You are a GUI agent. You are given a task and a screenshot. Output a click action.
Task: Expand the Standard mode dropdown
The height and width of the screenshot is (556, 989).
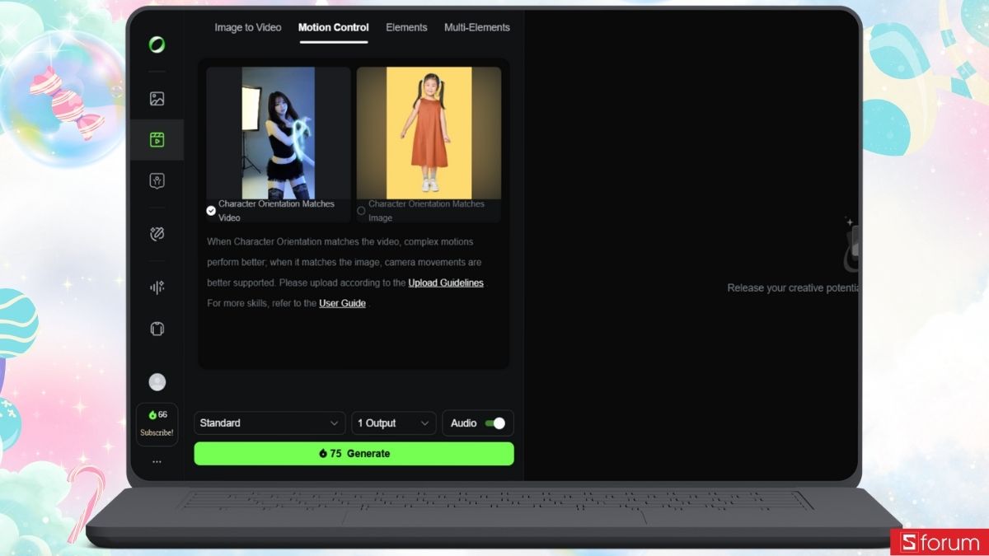(x=270, y=423)
